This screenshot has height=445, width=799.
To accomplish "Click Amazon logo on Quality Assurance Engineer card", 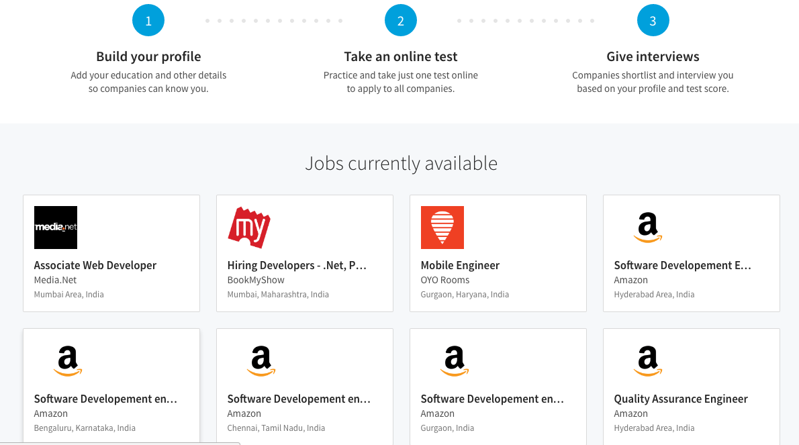I will tap(648, 361).
